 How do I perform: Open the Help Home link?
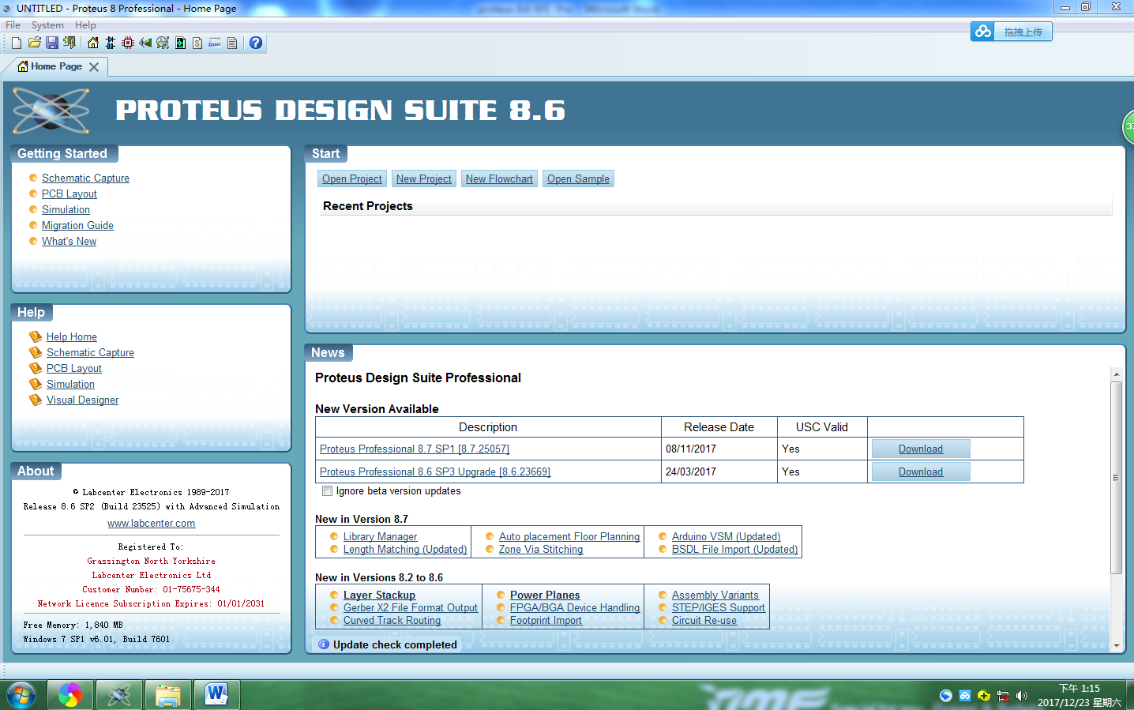tap(72, 337)
